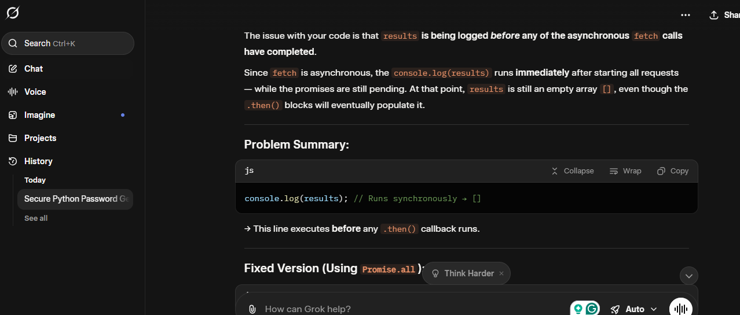Viewport: 740px width, 315px height.
Task: Copy the js code block
Action: click(673, 171)
